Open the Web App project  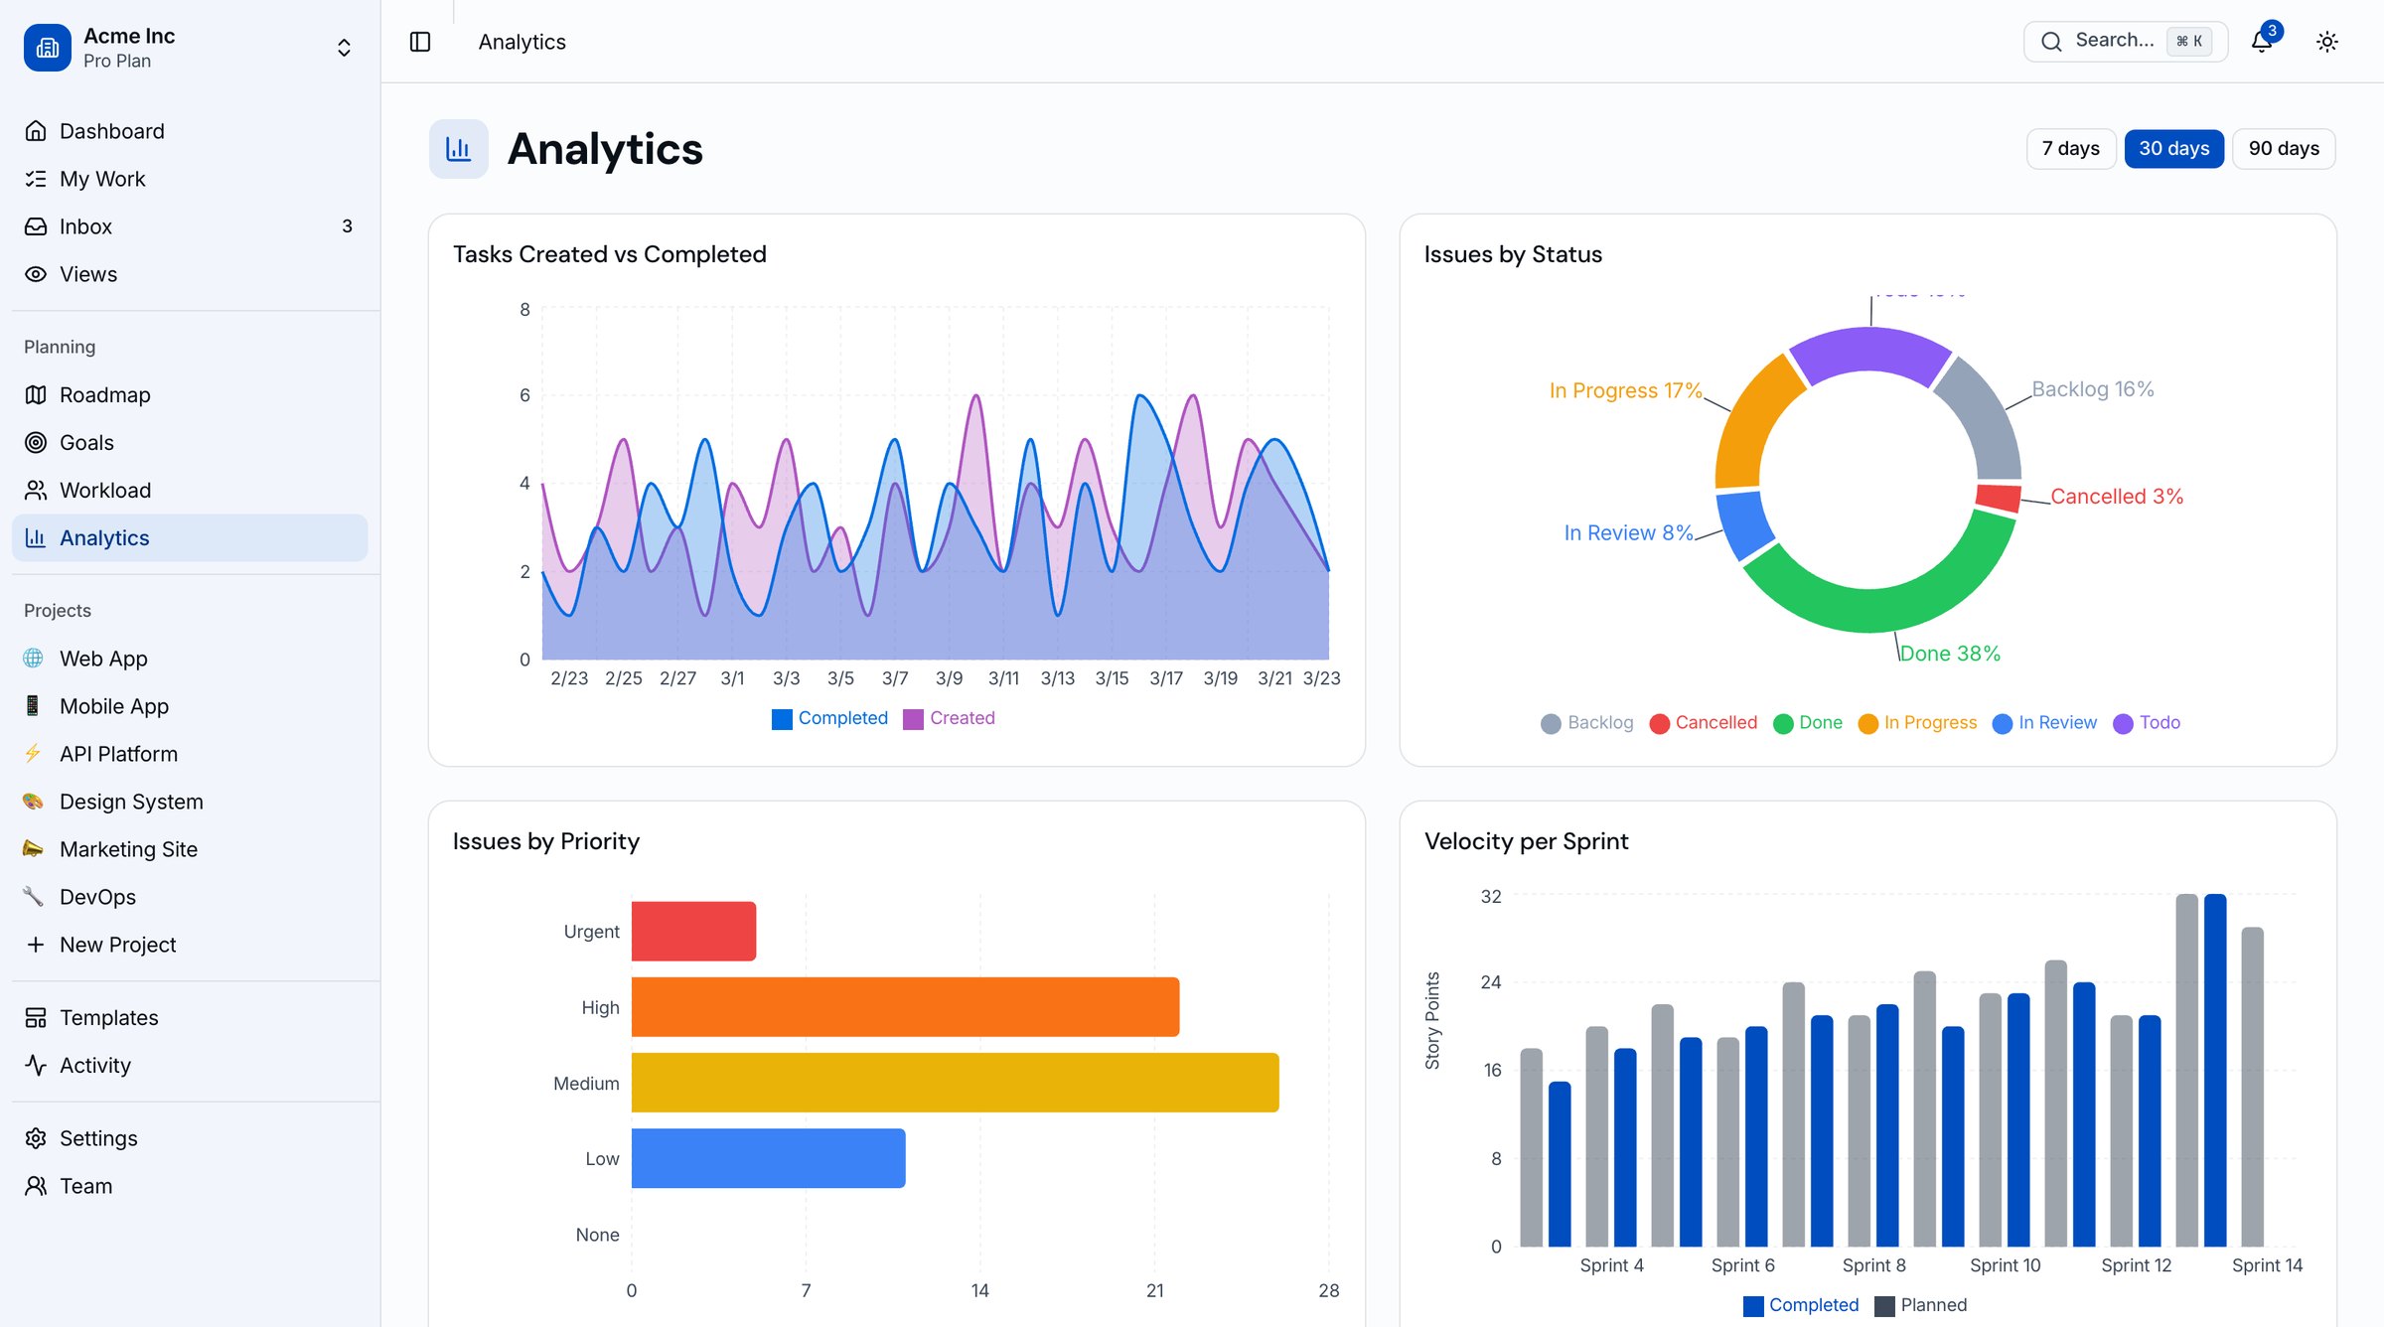[190, 658]
